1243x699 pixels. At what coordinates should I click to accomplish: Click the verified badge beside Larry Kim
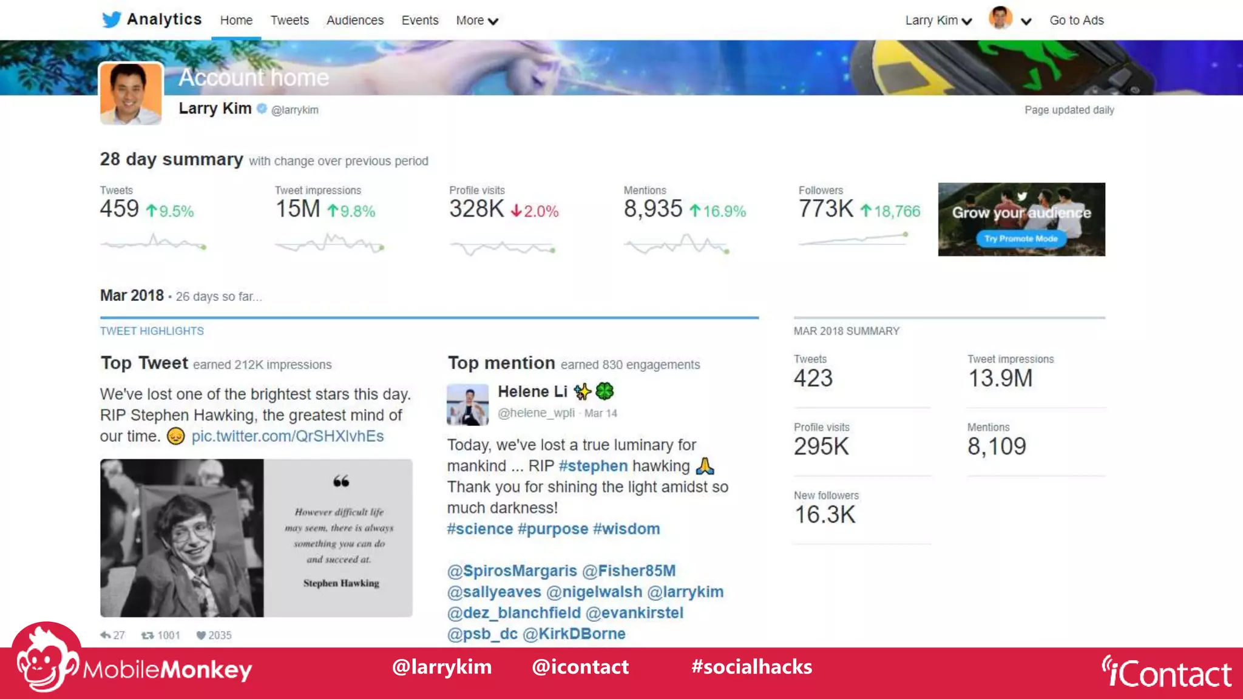coord(262,109)
